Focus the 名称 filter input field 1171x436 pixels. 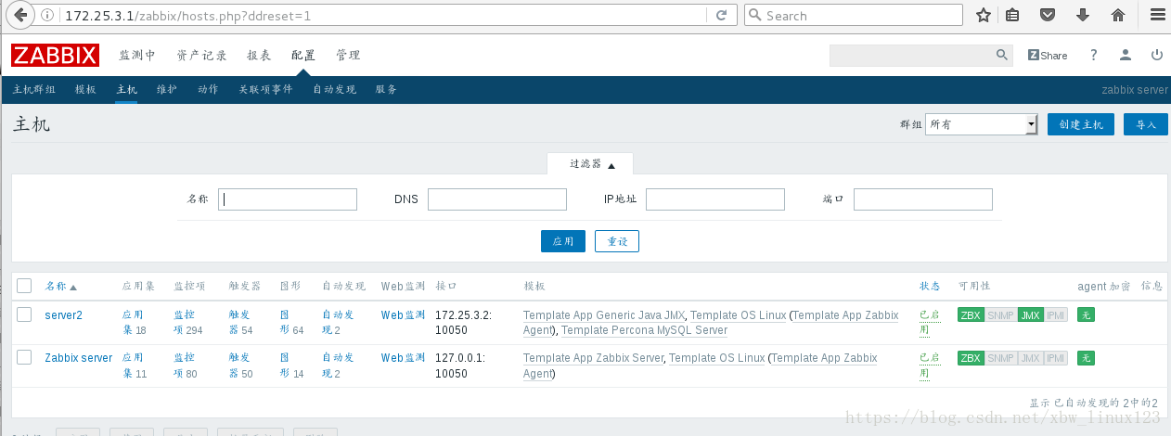click(x=288, y=199)
